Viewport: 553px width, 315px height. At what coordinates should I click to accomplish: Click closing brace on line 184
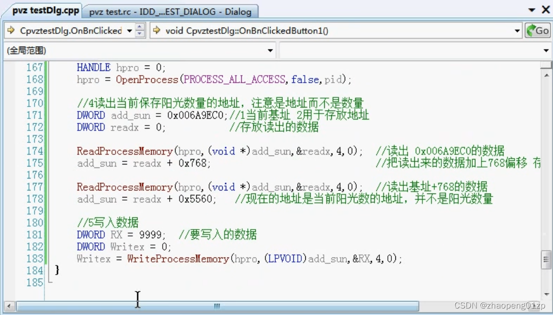coord(57,270)
